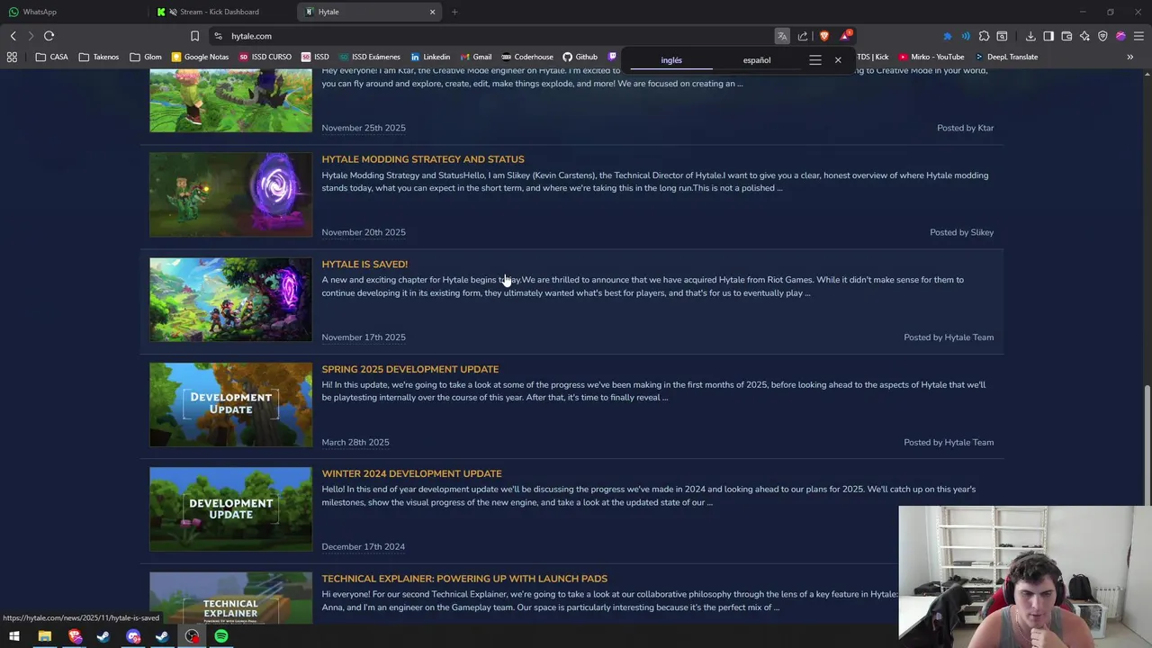
Task: Click Modding Strategy portal thumbnail
Action: pos(230,195)
